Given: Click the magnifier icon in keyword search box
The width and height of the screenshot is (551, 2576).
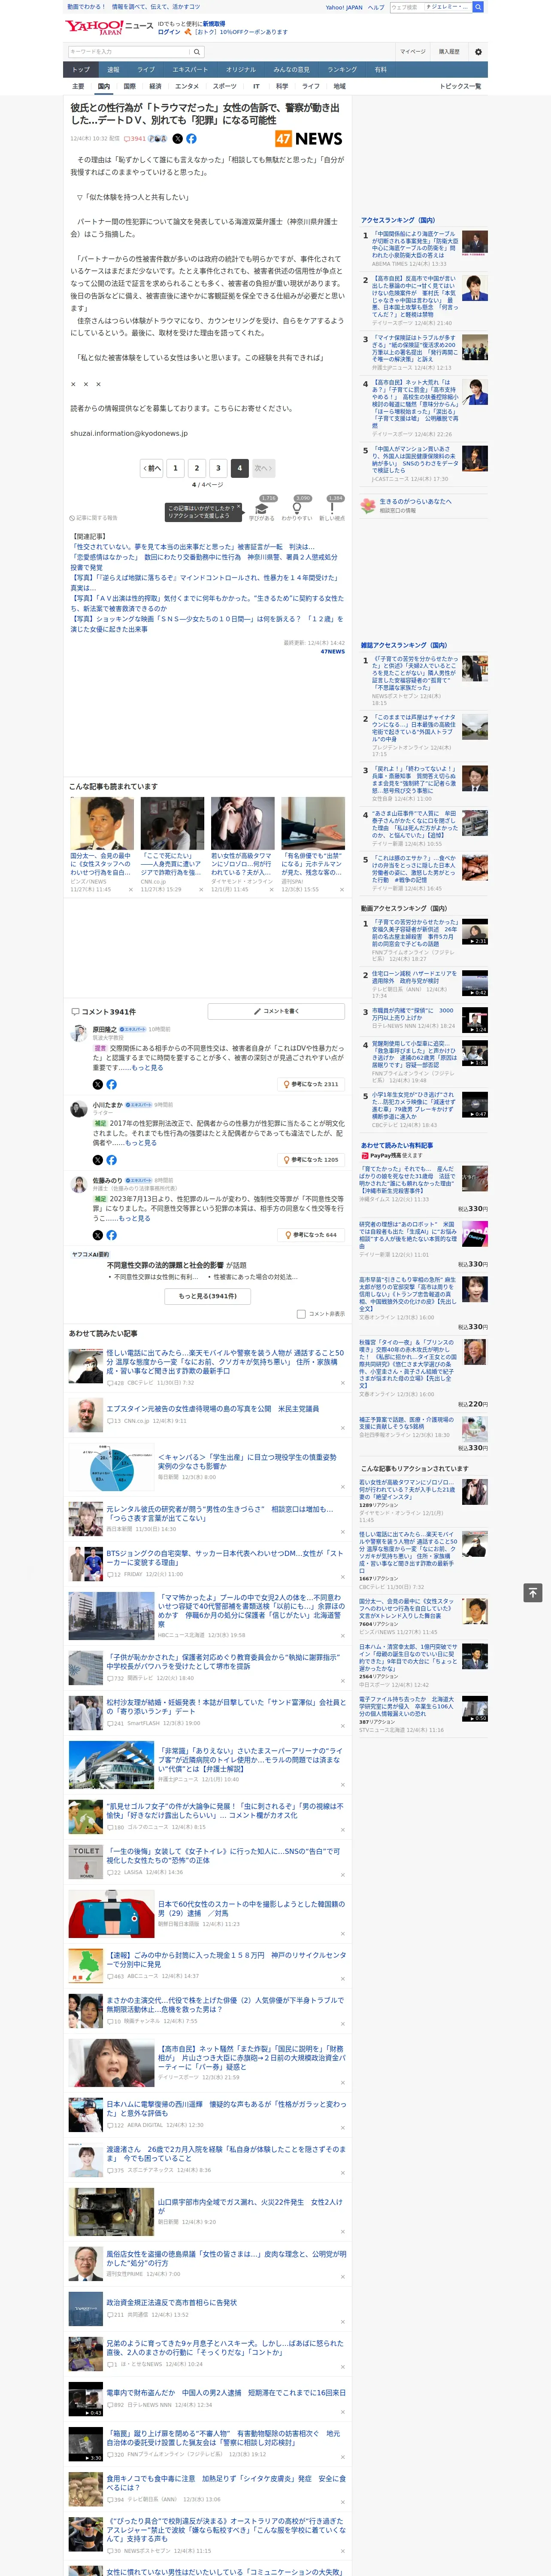Looking at the screenshot, I should point(196,52).
